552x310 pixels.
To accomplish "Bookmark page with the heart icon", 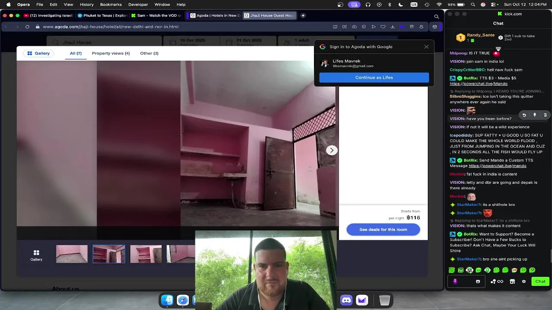I will pyautogui.click(x=383, y=27).
